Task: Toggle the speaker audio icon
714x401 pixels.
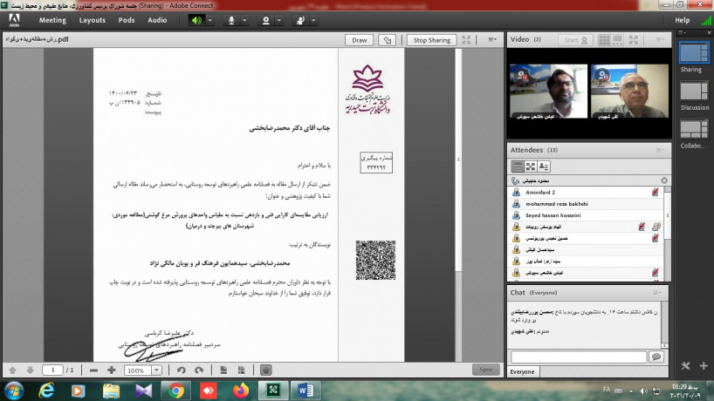Action: point(196,19)
